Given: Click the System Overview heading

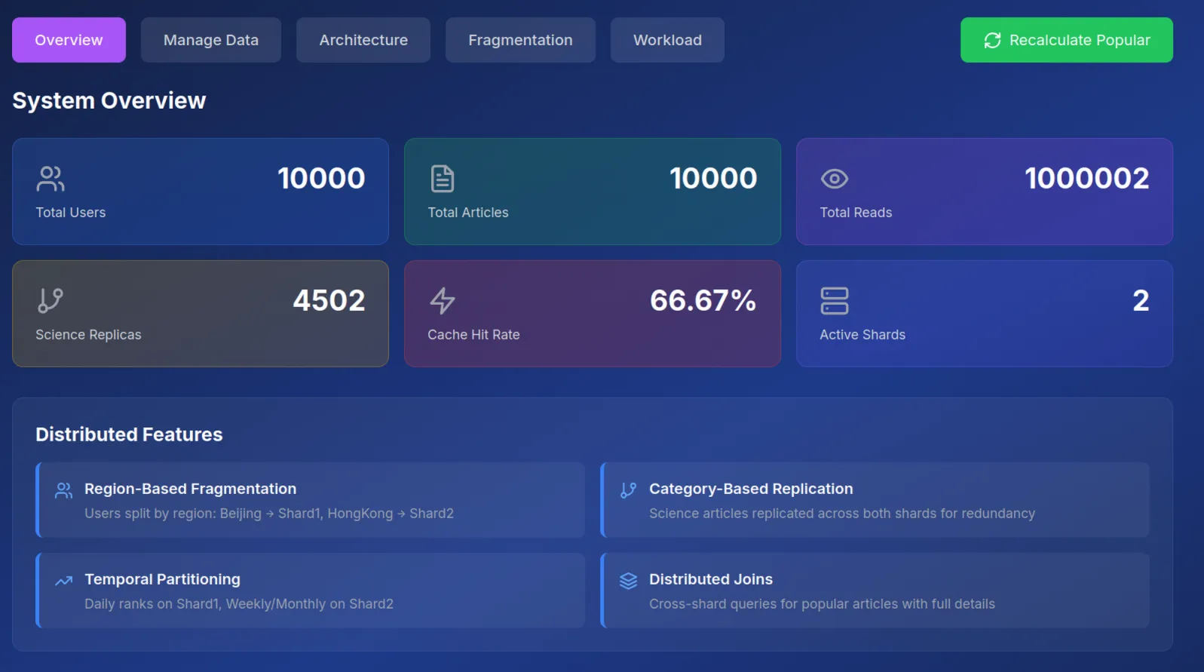Looking at the screenshot, I should 109,100.
